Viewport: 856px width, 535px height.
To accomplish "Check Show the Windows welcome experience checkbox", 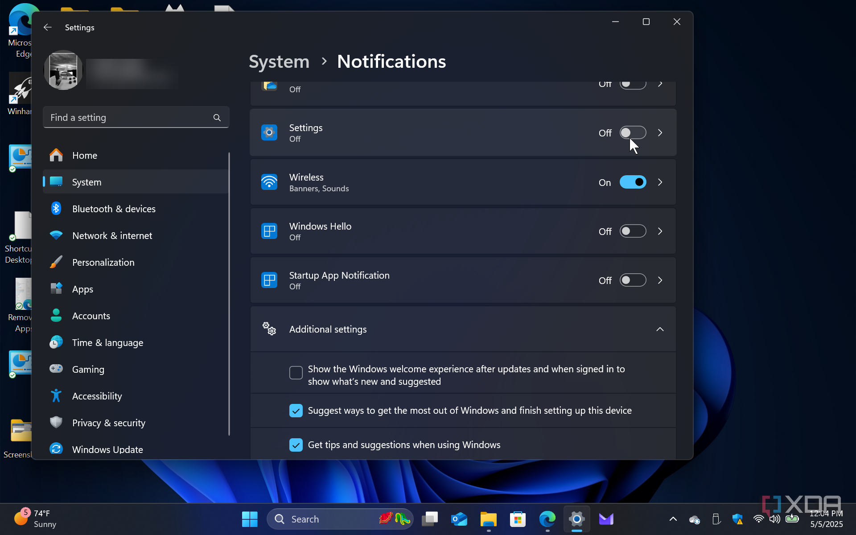I will tap(296, 373).
